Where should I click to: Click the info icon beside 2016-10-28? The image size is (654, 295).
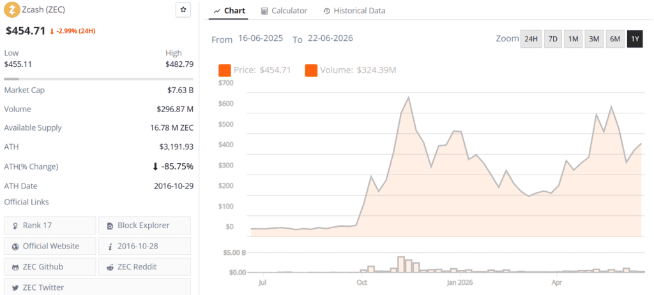coord(110,247)
